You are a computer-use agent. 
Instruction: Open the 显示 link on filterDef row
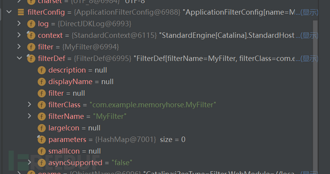click(x=309, y=58)
